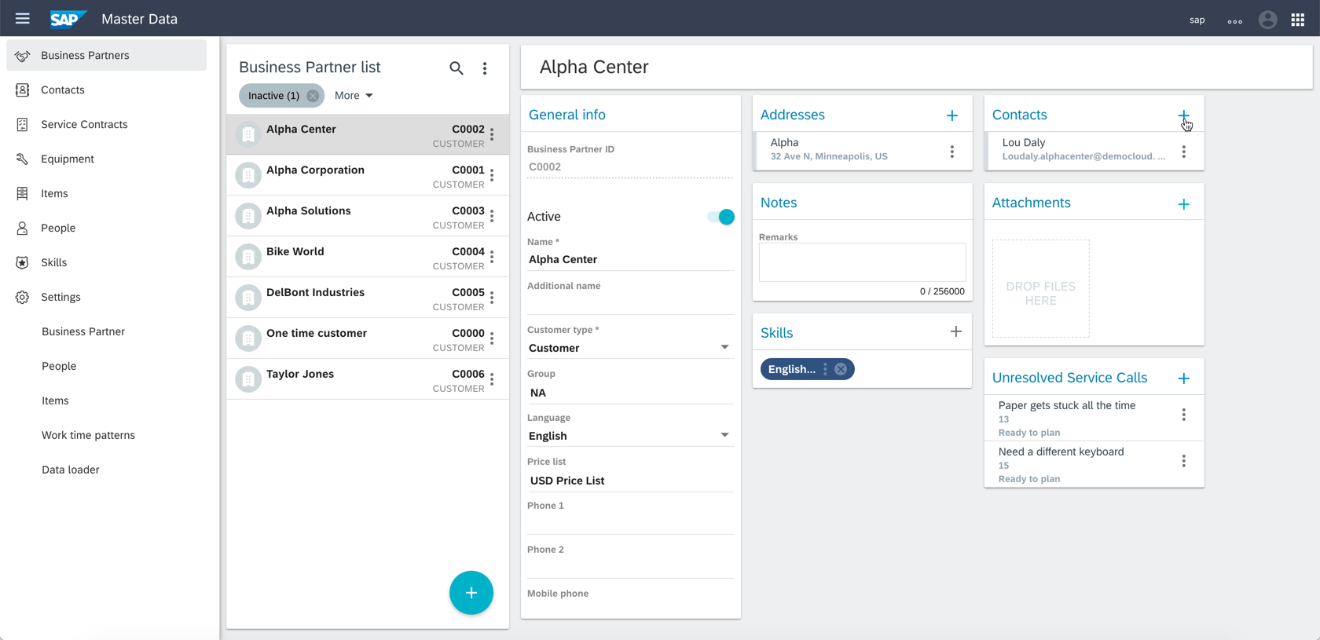Add a new unresolved service call

1183,379
